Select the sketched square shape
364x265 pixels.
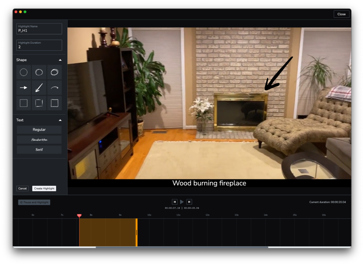(x=39, y=103)
